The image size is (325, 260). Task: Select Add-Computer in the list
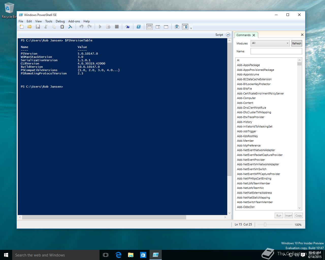pos(246,98)
